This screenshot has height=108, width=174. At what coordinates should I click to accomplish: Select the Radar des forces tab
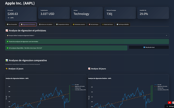108,25
